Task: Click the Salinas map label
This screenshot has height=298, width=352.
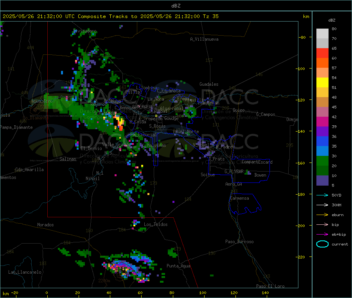Action: [68, 159]
